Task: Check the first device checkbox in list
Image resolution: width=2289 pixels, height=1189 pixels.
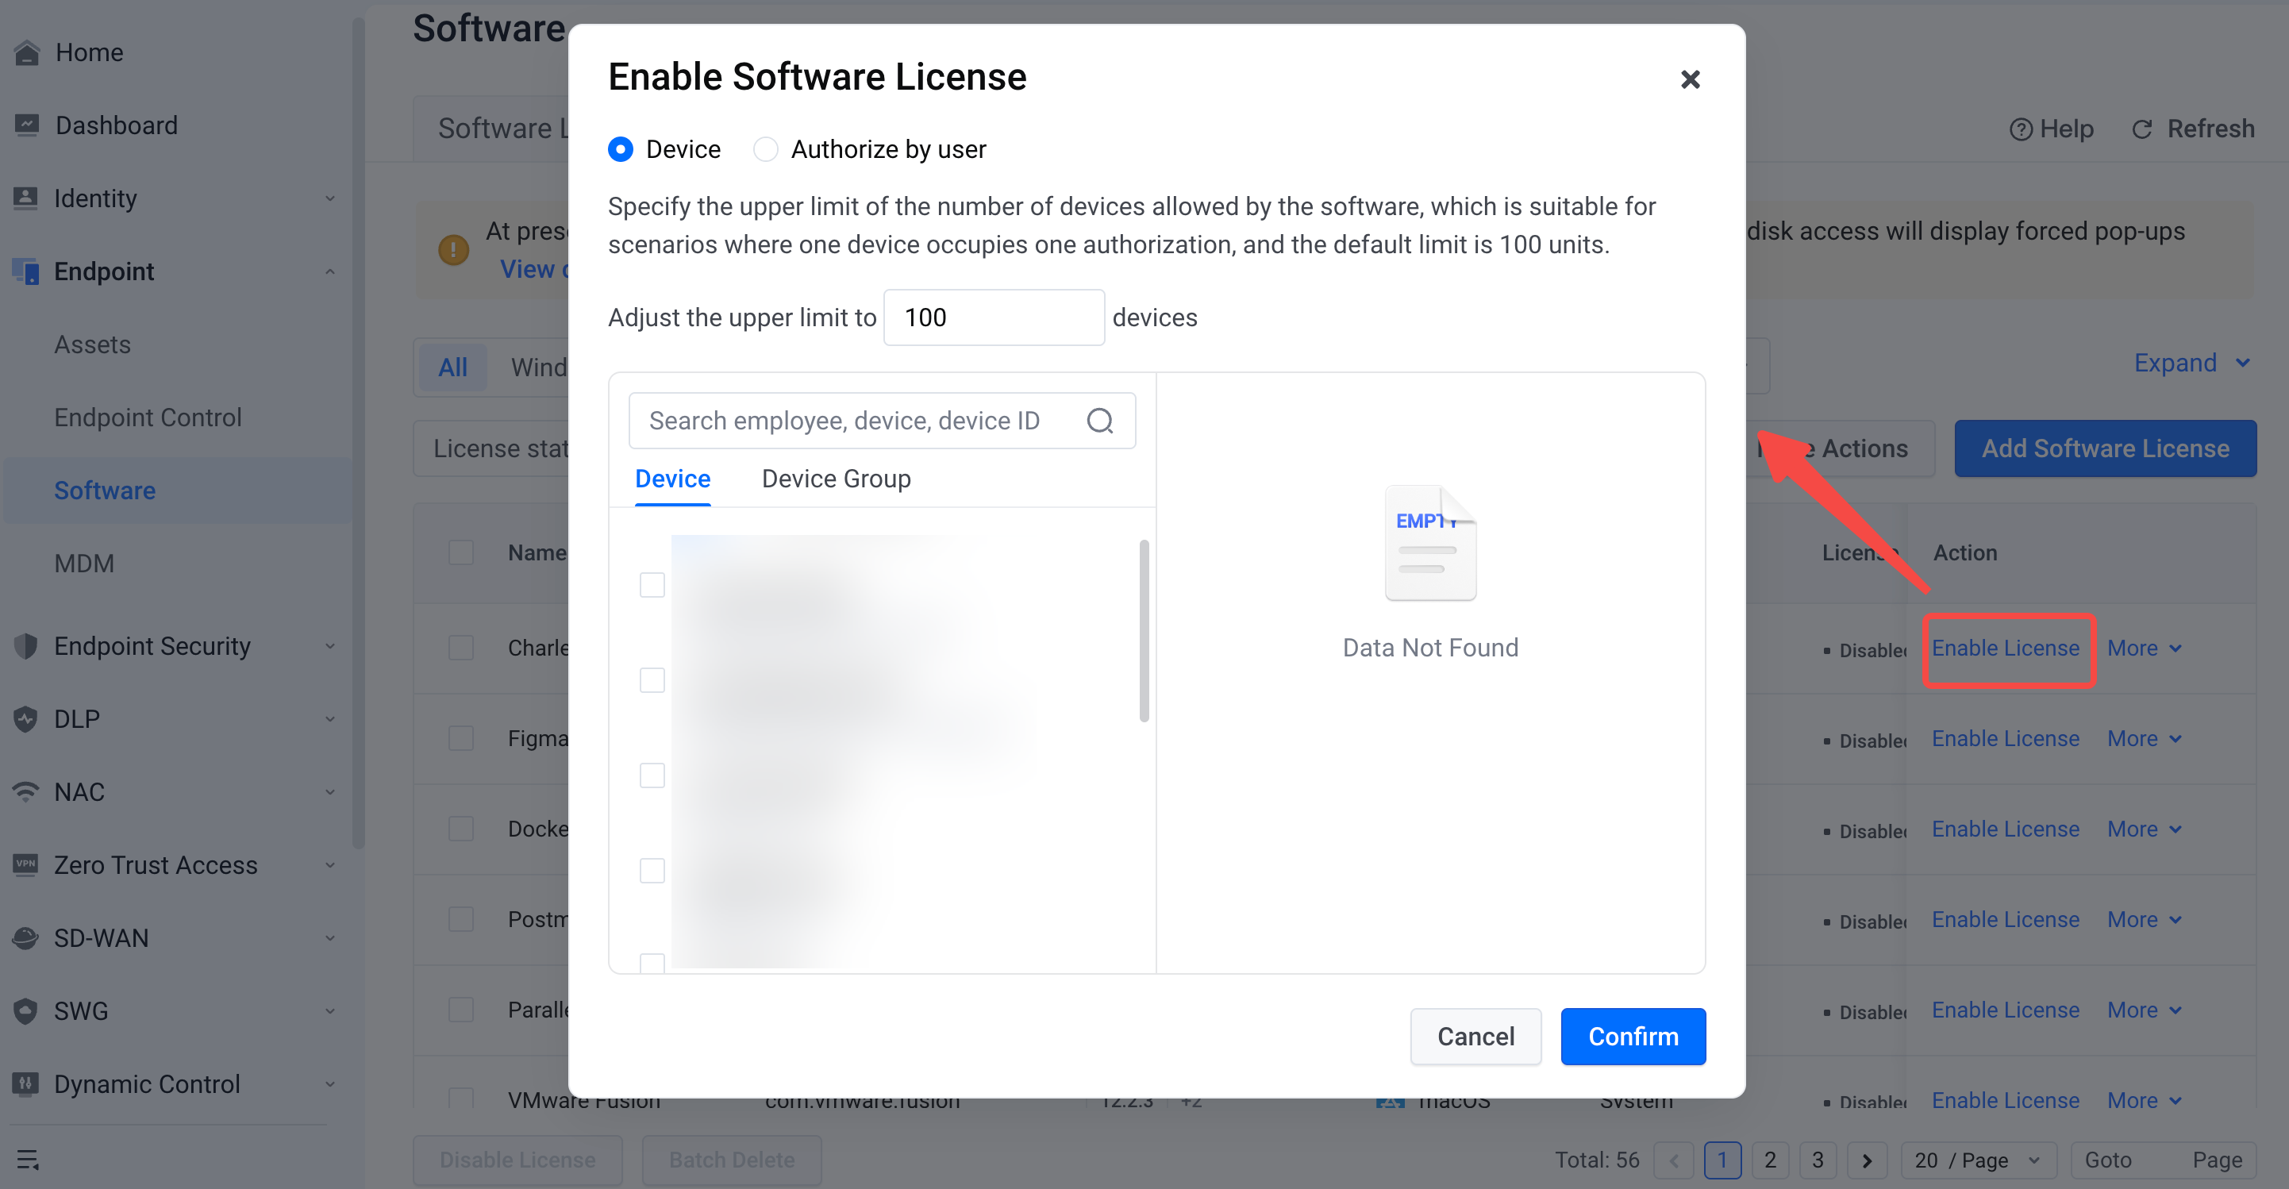Action: pyautogui.click(x=652, y=585)
